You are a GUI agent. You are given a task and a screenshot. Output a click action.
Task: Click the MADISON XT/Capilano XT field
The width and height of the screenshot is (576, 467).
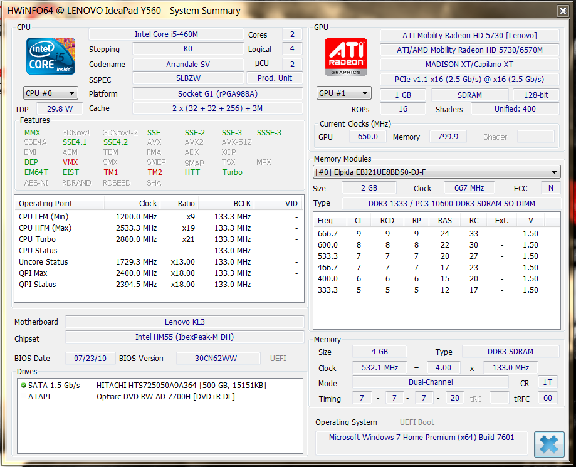[469, 65]
